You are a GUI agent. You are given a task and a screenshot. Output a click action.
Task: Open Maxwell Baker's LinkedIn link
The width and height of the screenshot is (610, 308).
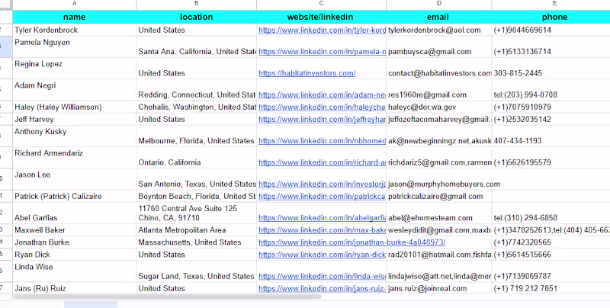click(322, 230)
